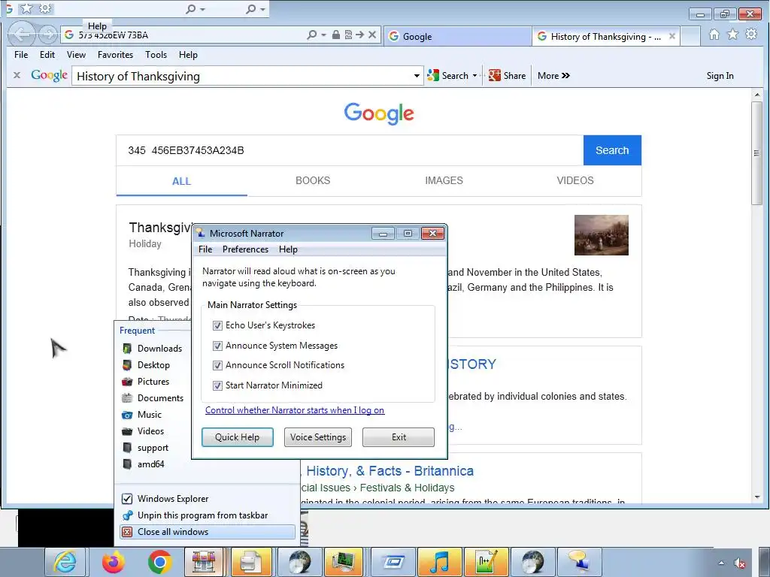Viewport: 770px width, 577px height.
Task: Toggle Announce System Messages checkbox
Action: [x=217, y=346]
